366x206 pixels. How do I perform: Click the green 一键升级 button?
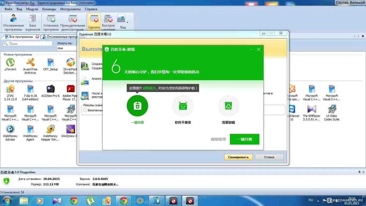[245, 139]
